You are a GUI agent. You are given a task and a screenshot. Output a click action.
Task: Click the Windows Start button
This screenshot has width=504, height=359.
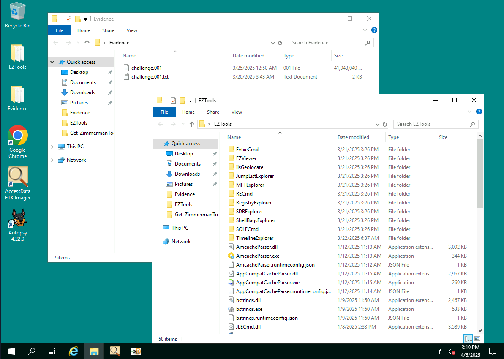click(x=11, y=351)
